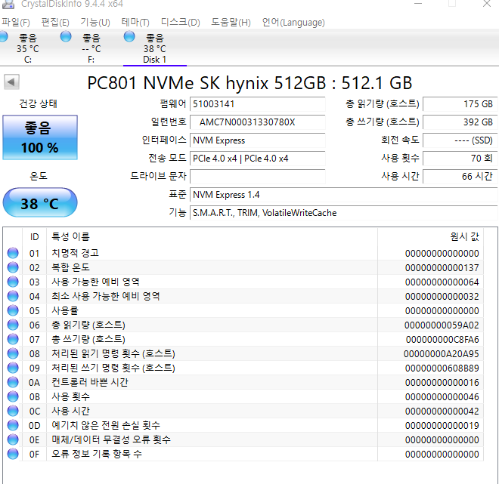Click raw value 00000000A20A95
Image resolution: width=499 pixels, height=484 pixels.
442,354
